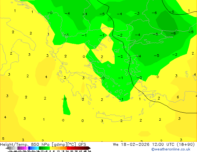Click the "We" weekday label
Viewport: 197px width, 152px height.
(x=116, y=145)
